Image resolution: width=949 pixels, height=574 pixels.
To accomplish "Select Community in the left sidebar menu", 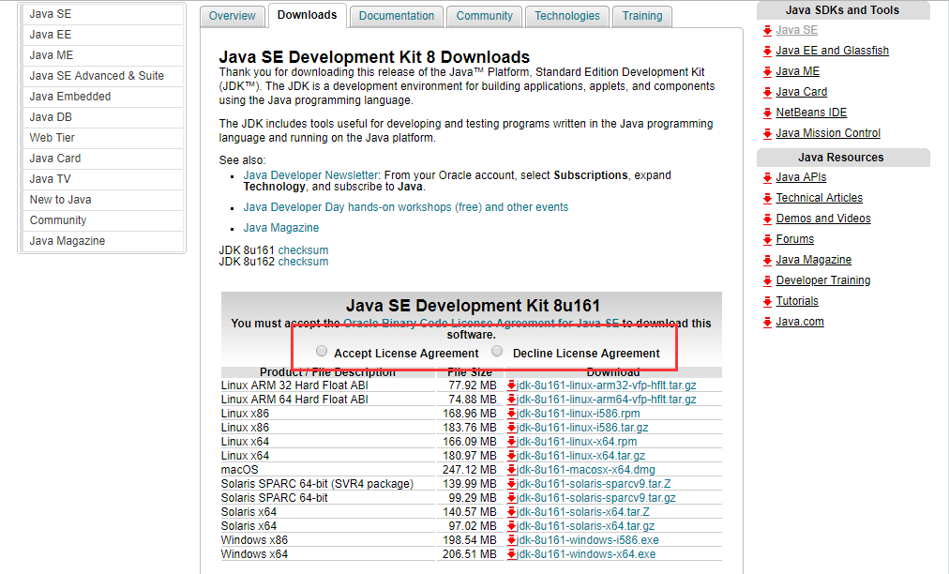I will click(x=103, y=219).
